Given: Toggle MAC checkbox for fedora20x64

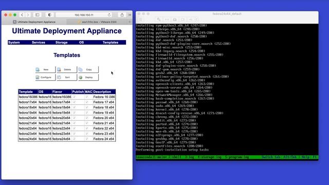Looking at the screenshot, I should click(x=87, y=118).
